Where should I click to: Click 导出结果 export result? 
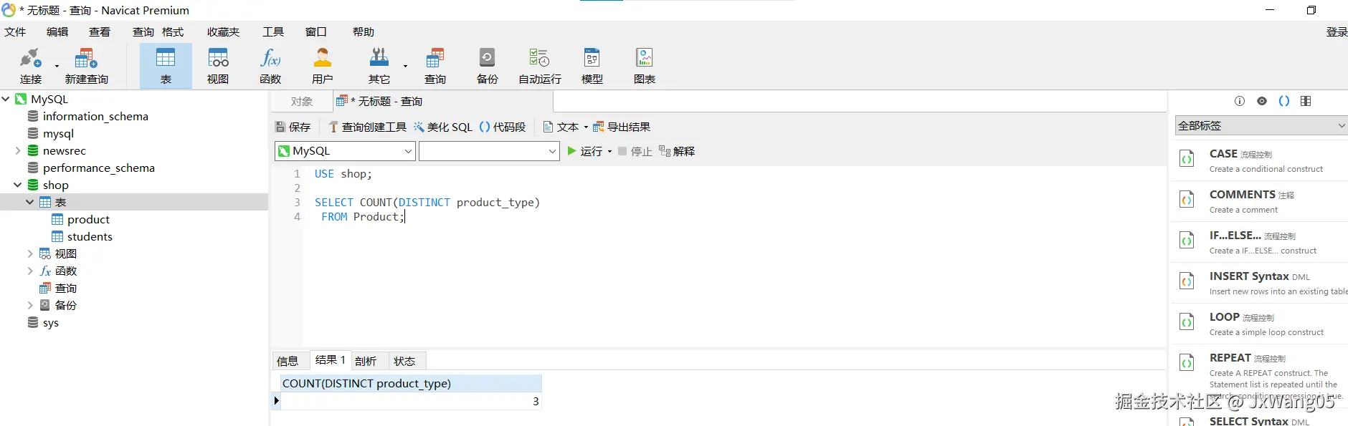coord(621,127)
